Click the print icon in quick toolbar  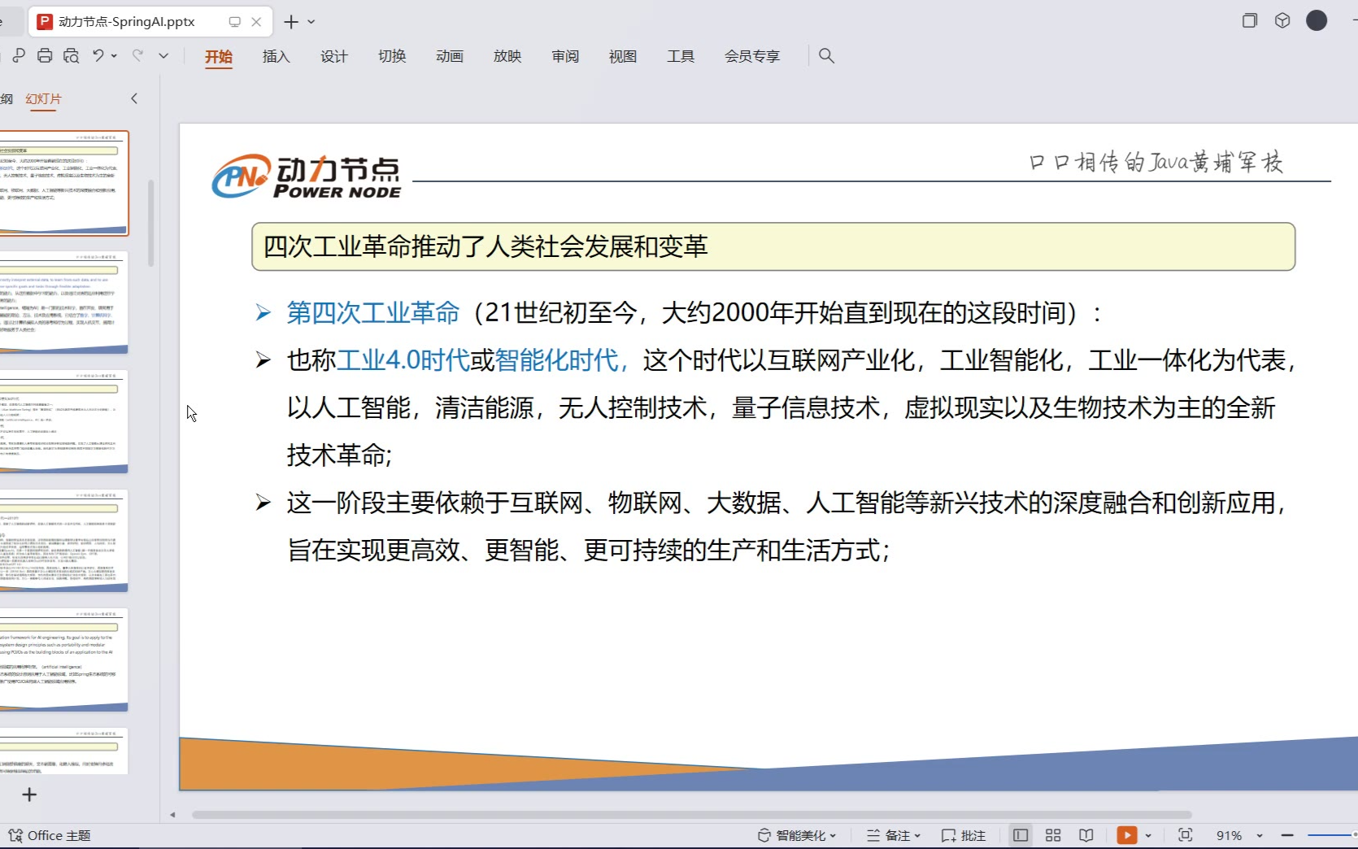pyautogui.click(x=45, y=55)
